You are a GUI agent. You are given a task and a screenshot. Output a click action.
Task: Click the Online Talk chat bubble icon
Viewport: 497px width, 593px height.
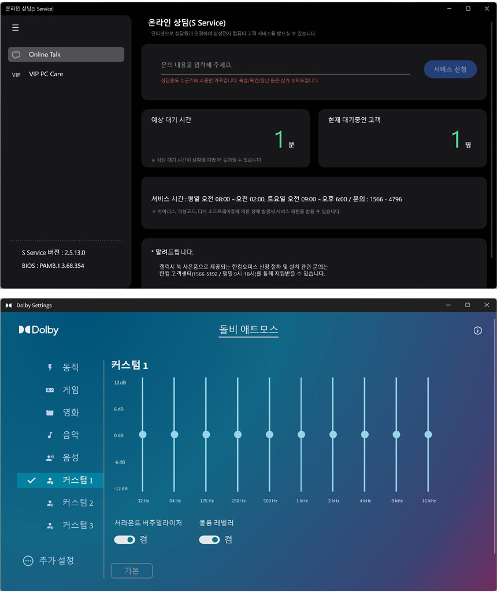(16, 55)
